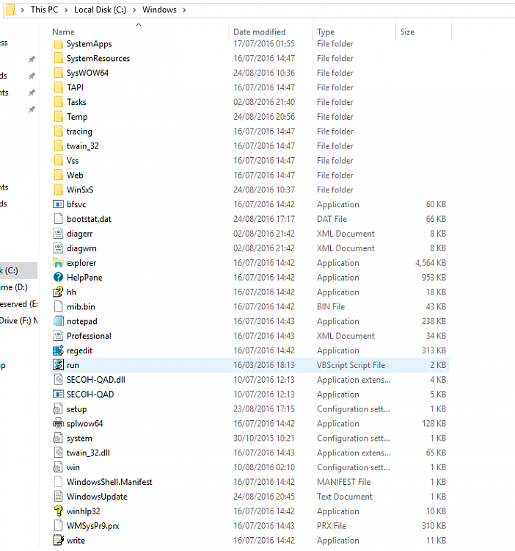Go to This PC in address bar

44,10
